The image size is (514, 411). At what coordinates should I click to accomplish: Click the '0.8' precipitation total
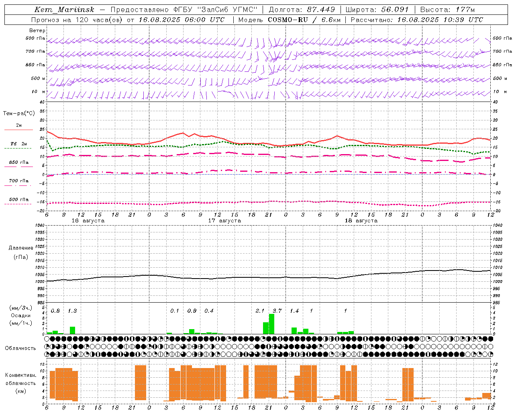click(55, 311)
